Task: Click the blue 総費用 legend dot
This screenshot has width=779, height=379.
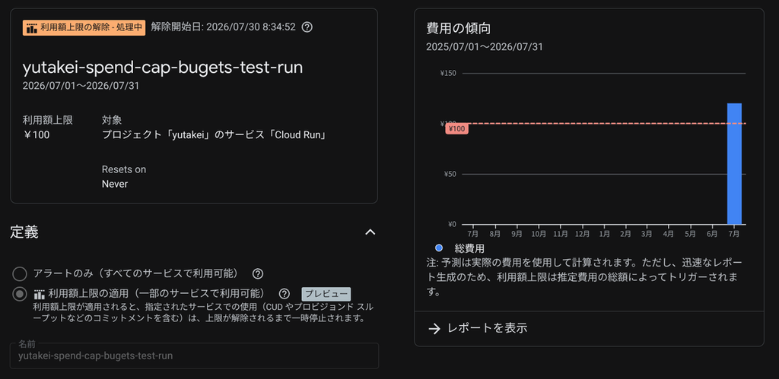Action: 439,248
